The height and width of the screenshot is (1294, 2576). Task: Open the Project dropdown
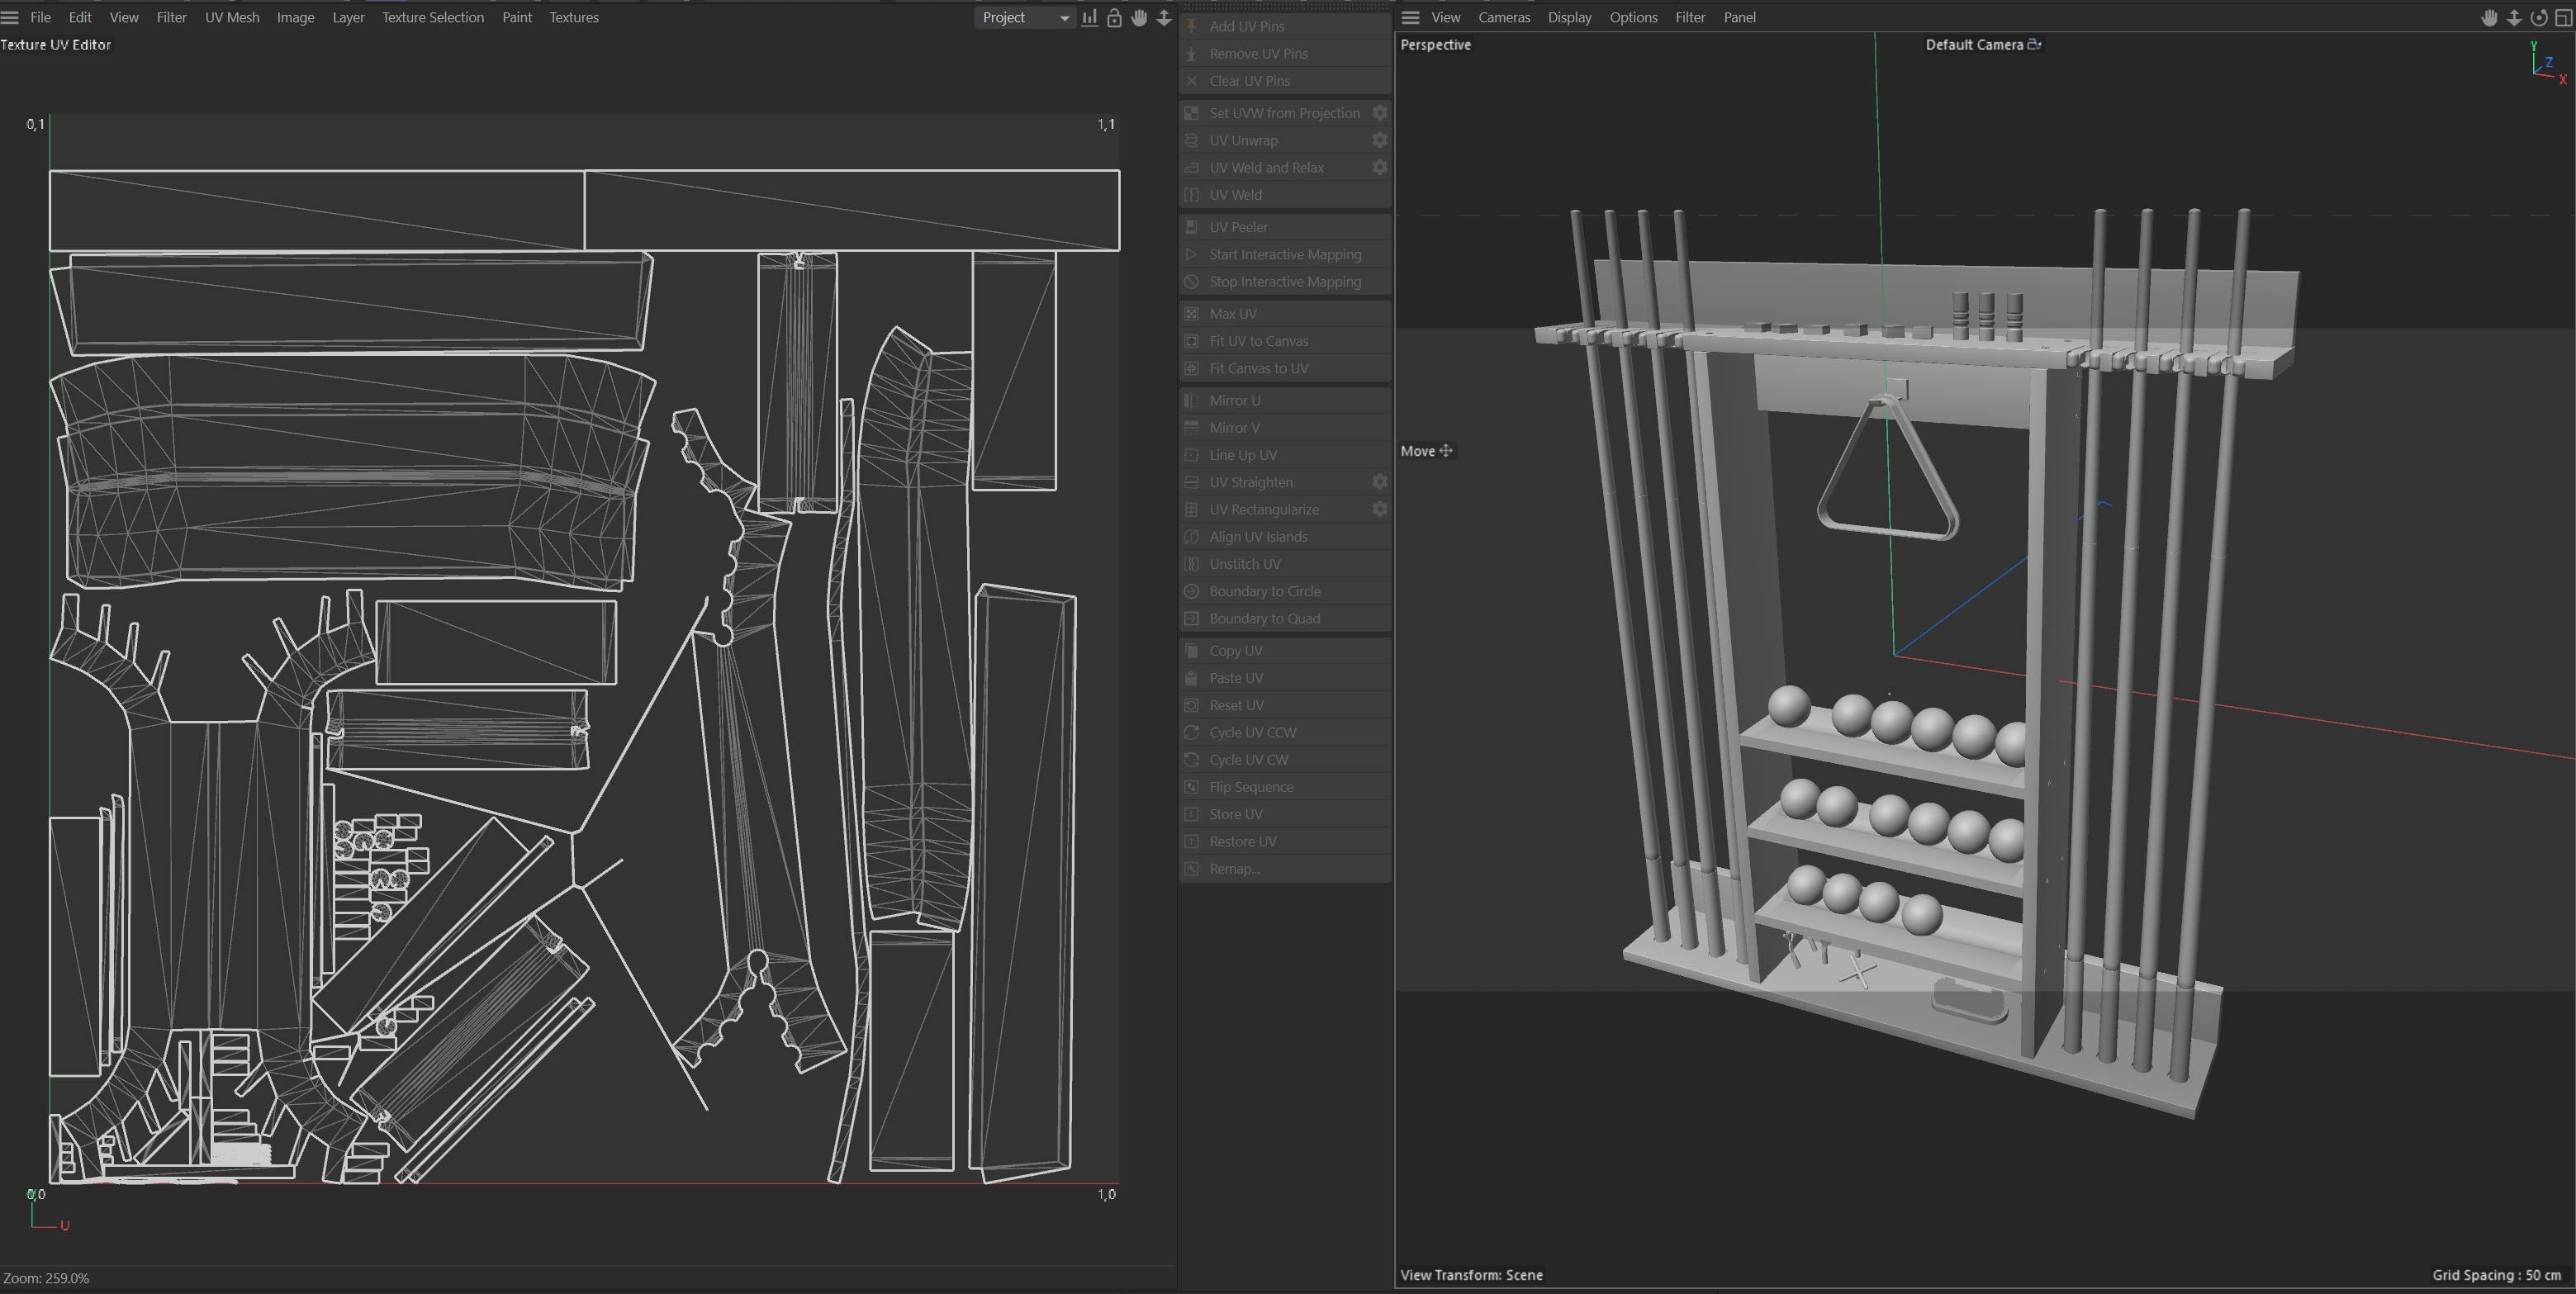(x=1025, y=18)
